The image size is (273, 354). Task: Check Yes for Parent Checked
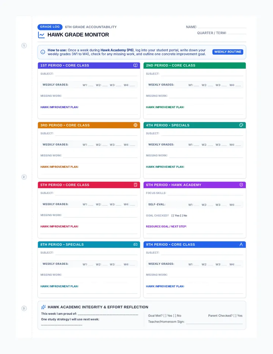click(x=235, y=316)
